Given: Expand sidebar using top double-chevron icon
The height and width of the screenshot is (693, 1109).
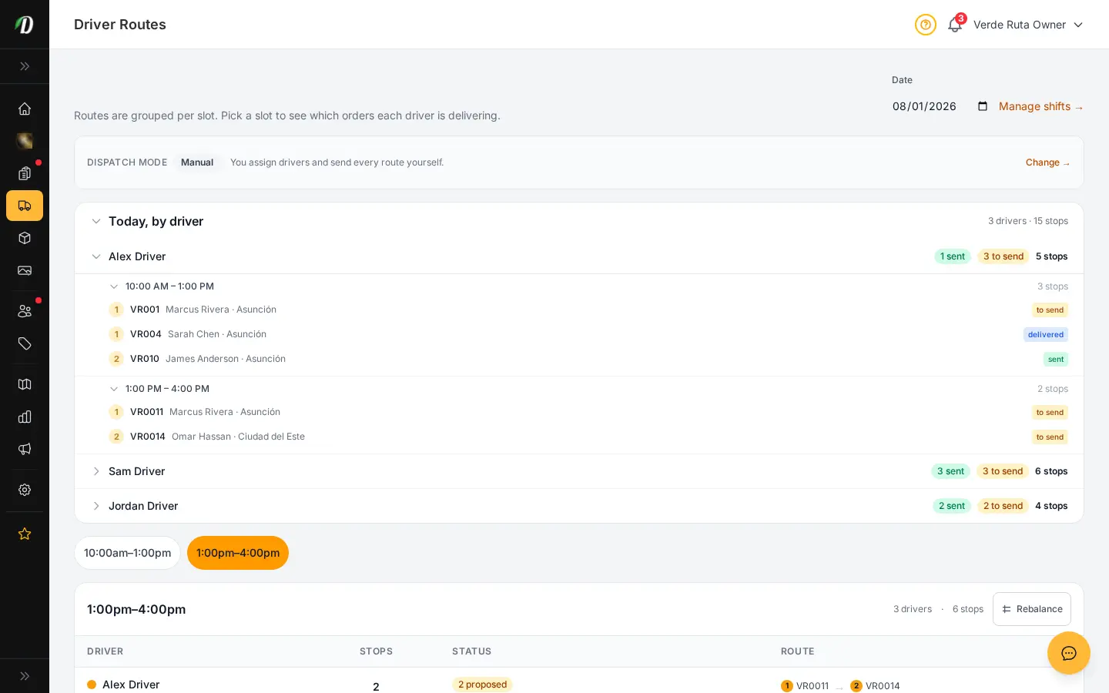Looking at the screenshot, I should tap(25, 66).
